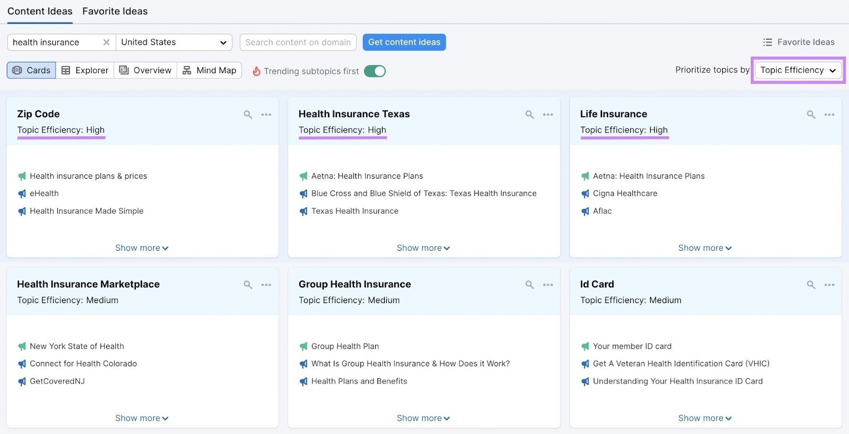This screenshot has height=434, width=849.
Task: Click magnifier on Health Insurance Marketplace card
Action: coord(248,285)
